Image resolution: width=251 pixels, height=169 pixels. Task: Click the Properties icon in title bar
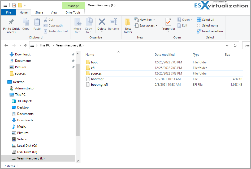point(14,6)
